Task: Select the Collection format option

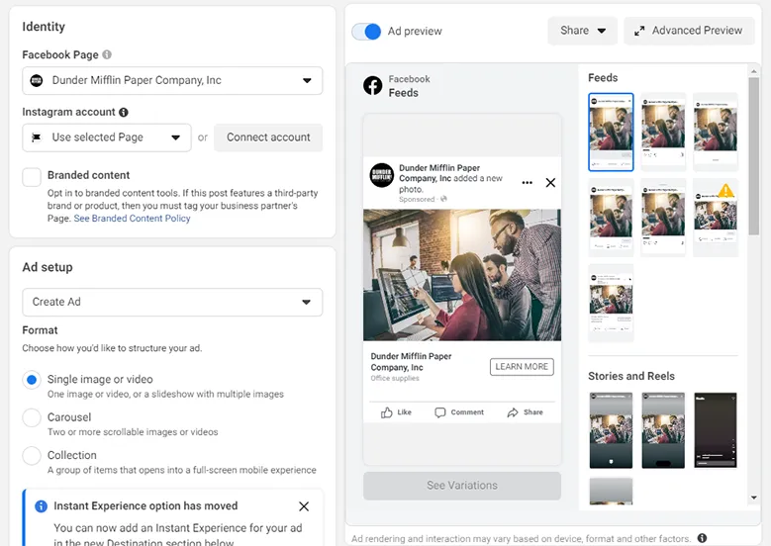Action: 32,456
